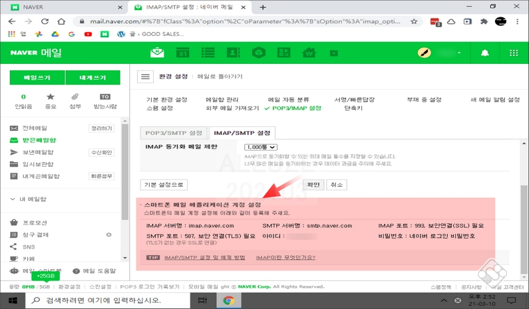Open notifications bell icon

click(x=485, y=53)
